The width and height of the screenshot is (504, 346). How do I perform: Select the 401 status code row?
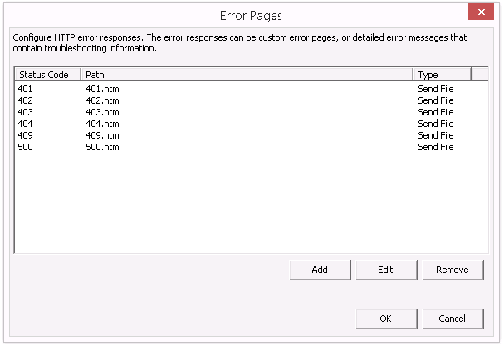click(252, 89)
